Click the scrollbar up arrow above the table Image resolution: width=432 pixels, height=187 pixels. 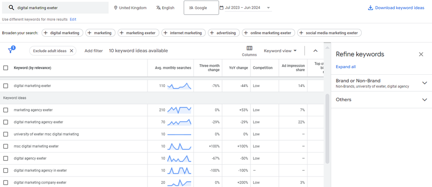pyautogui.click(x=327, y=48)
